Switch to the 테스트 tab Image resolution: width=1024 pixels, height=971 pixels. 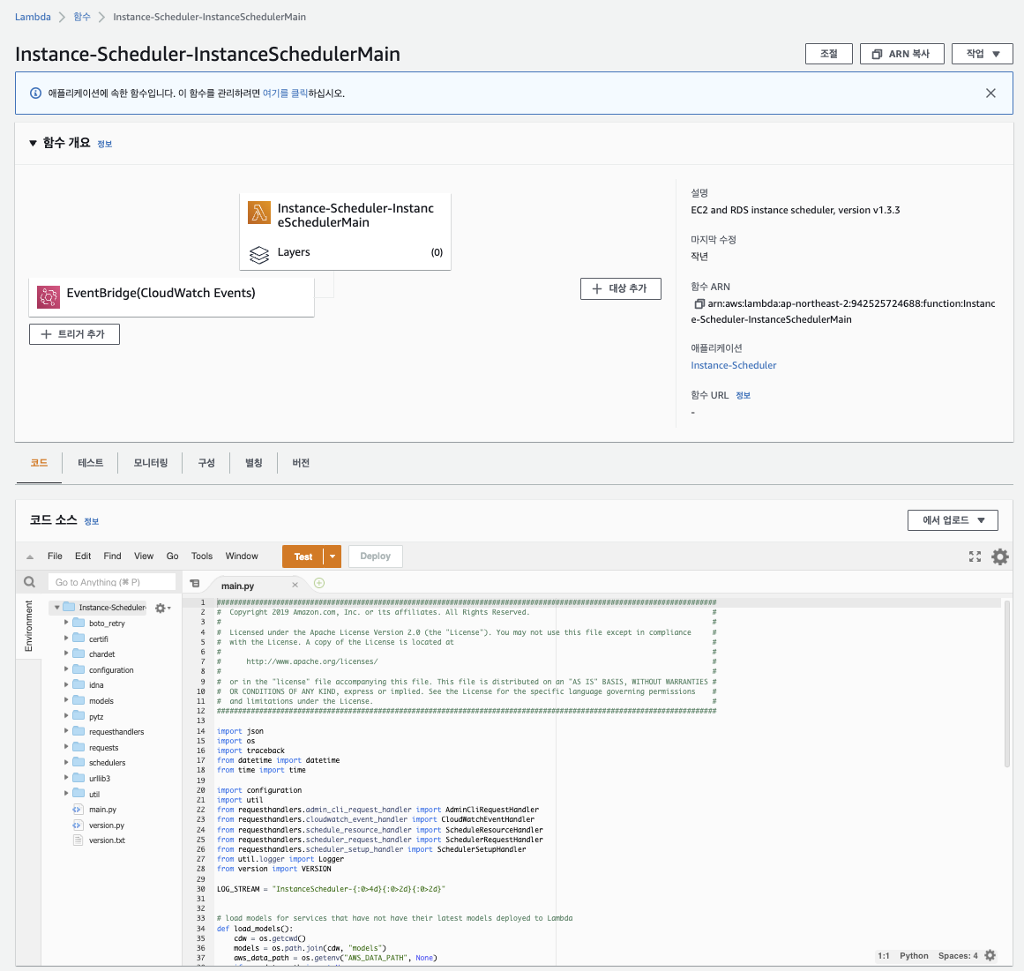pyautogui.click(x=90, y=463)
